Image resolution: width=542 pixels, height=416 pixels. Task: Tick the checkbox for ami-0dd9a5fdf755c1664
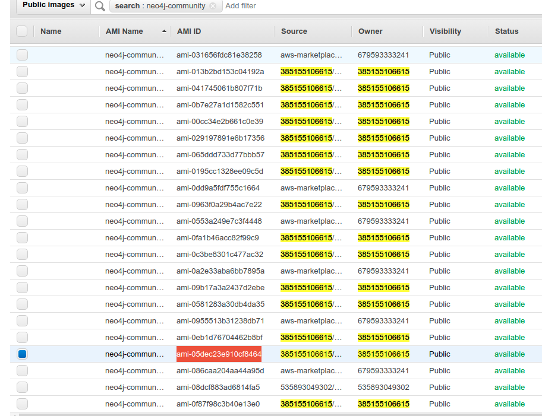[x=22, y=188]
